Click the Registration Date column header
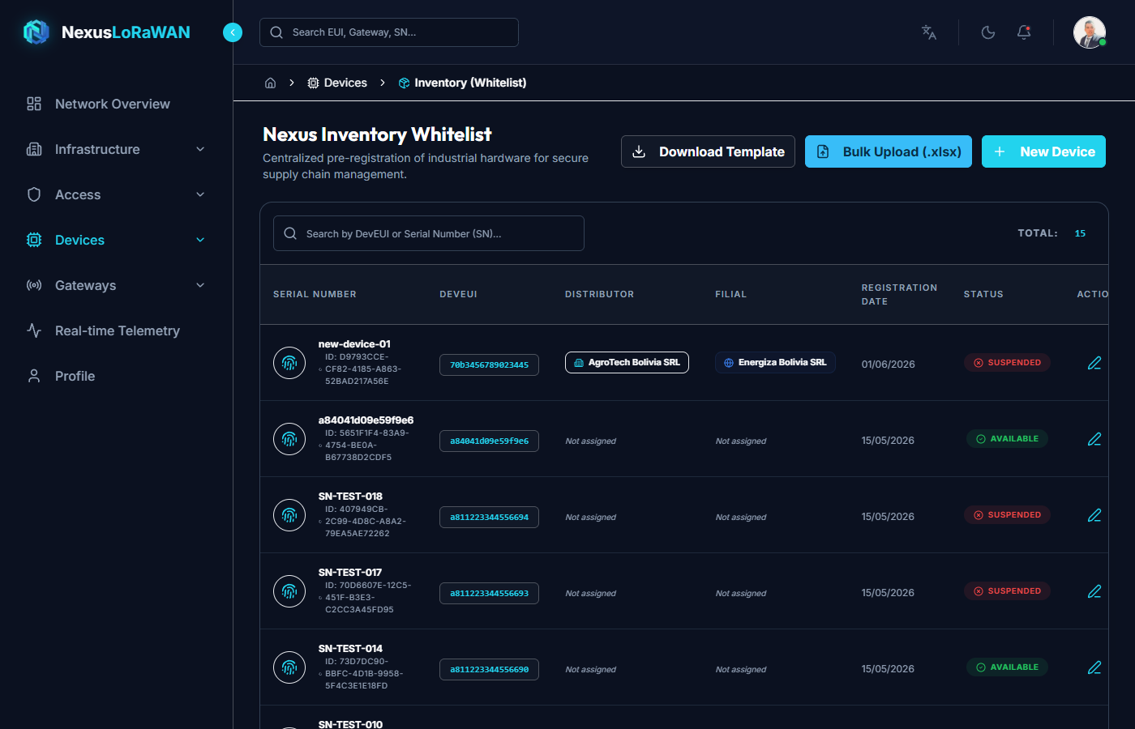This screenshot has width=1135, height=729. (x=899, y=294)
